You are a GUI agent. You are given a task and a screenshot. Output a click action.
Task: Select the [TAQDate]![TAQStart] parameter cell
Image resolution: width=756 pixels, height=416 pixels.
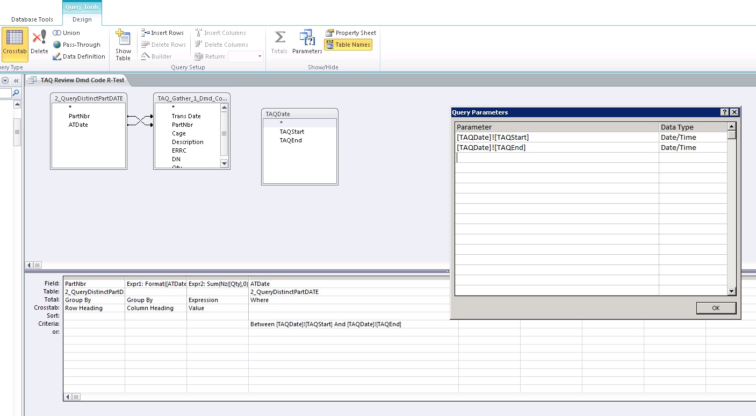pos(557,137)
